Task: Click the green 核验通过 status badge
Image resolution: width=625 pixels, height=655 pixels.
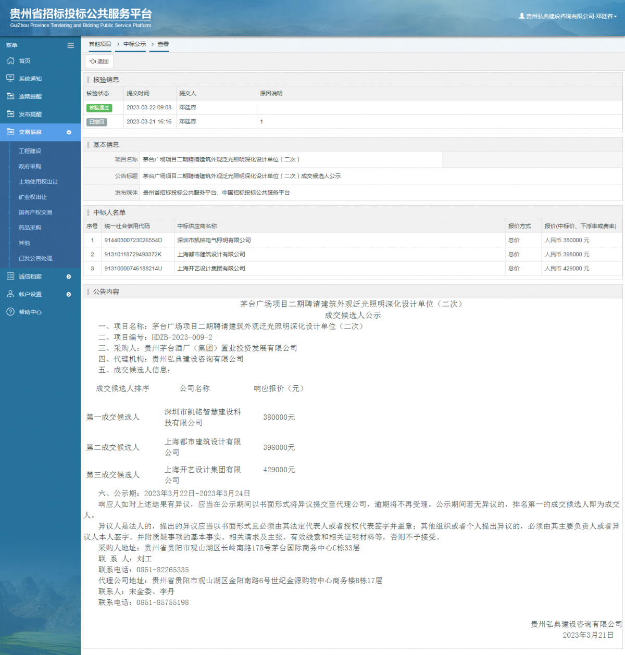Action: click(x=99, y=108)
